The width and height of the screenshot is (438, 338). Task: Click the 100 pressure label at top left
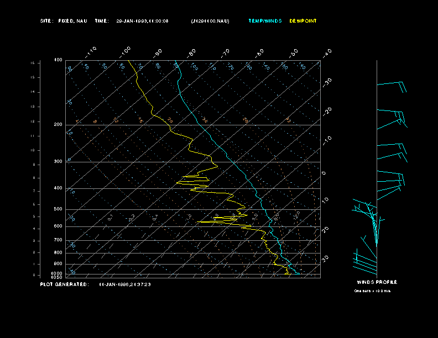(x=58, y=60)
